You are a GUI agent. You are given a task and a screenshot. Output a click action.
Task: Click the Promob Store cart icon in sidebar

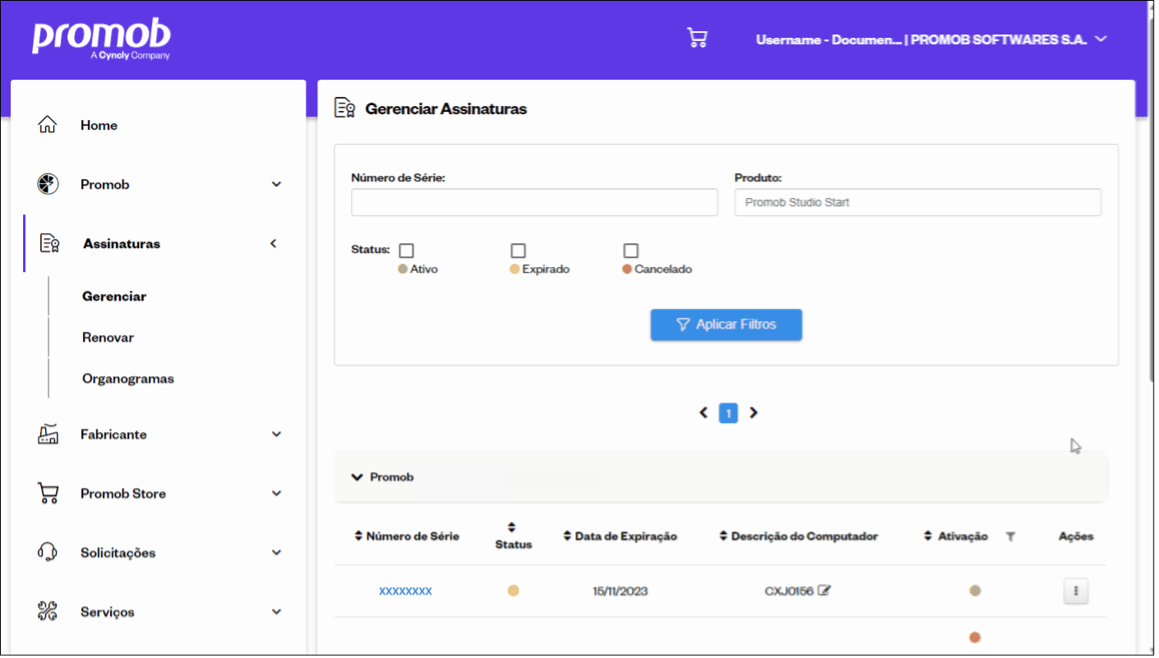click(48, 493)
